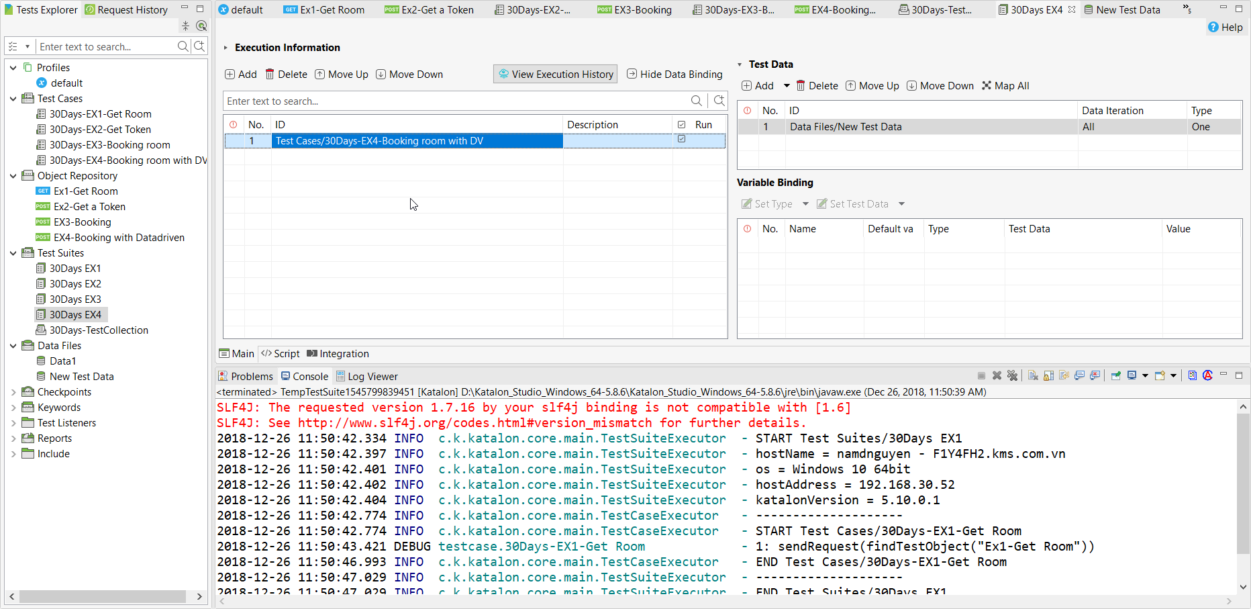Click Hide Data Binding button
This screenshot has height=609, width=1251.
(x=674, y=75)
